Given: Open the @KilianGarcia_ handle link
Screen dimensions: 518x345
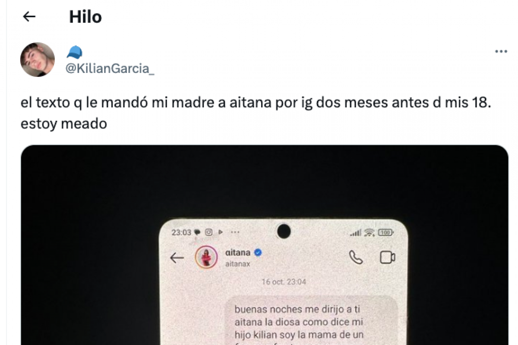Looking at the screenshot, I should [x=110, y=69].
